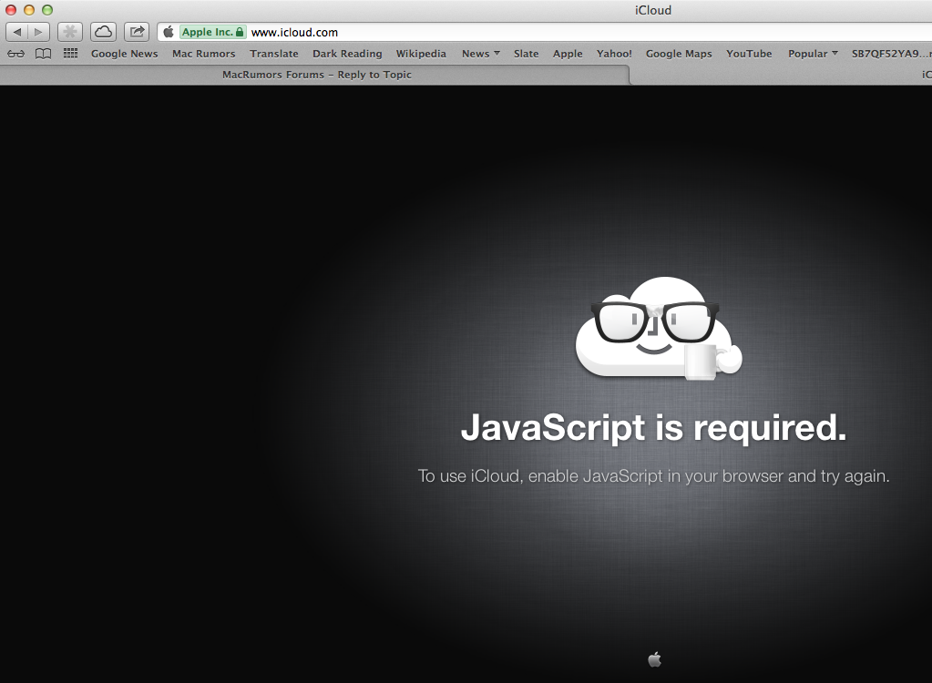Click the 'To use iCloud, enable JavaScript' message
The width and height of the screenshot is (932, 683).
pyautogui.click(x=654, y=476)
